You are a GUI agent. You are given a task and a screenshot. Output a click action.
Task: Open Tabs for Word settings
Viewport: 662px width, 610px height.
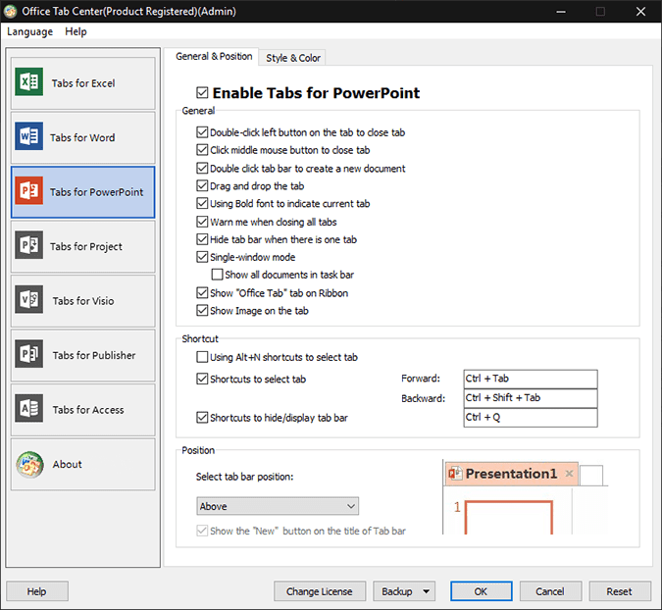[x=83, y=137]
